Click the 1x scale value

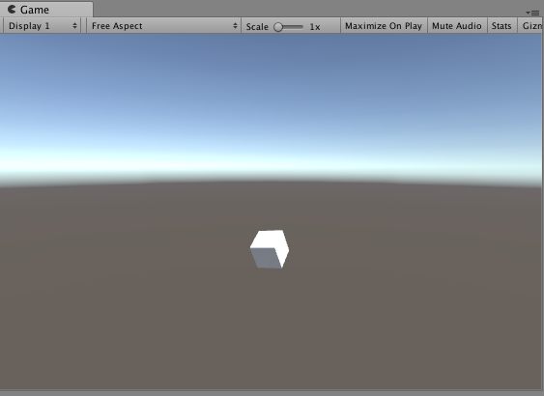[x=315, y=27]
